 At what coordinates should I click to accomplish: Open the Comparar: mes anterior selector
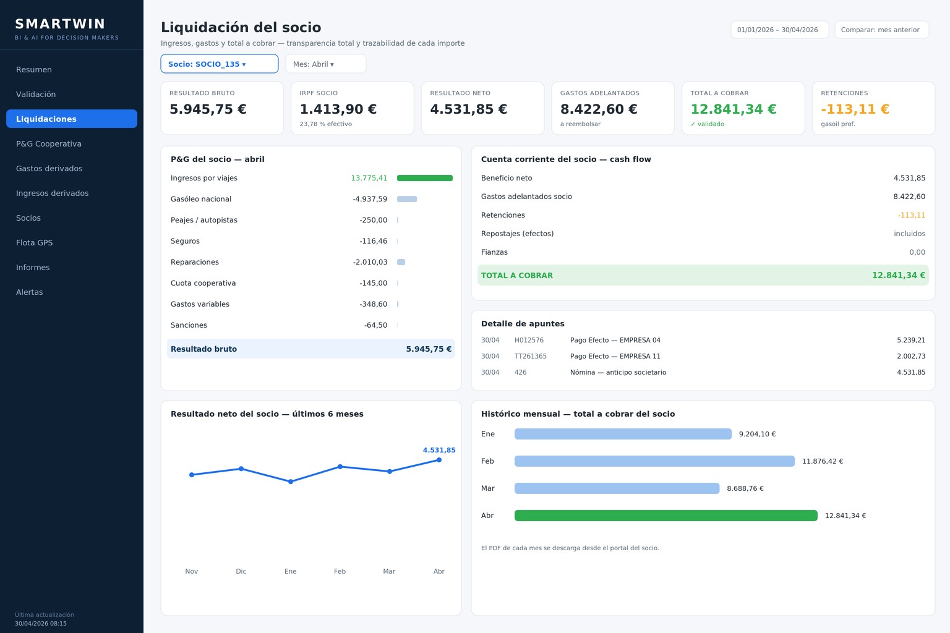[881, 30]
